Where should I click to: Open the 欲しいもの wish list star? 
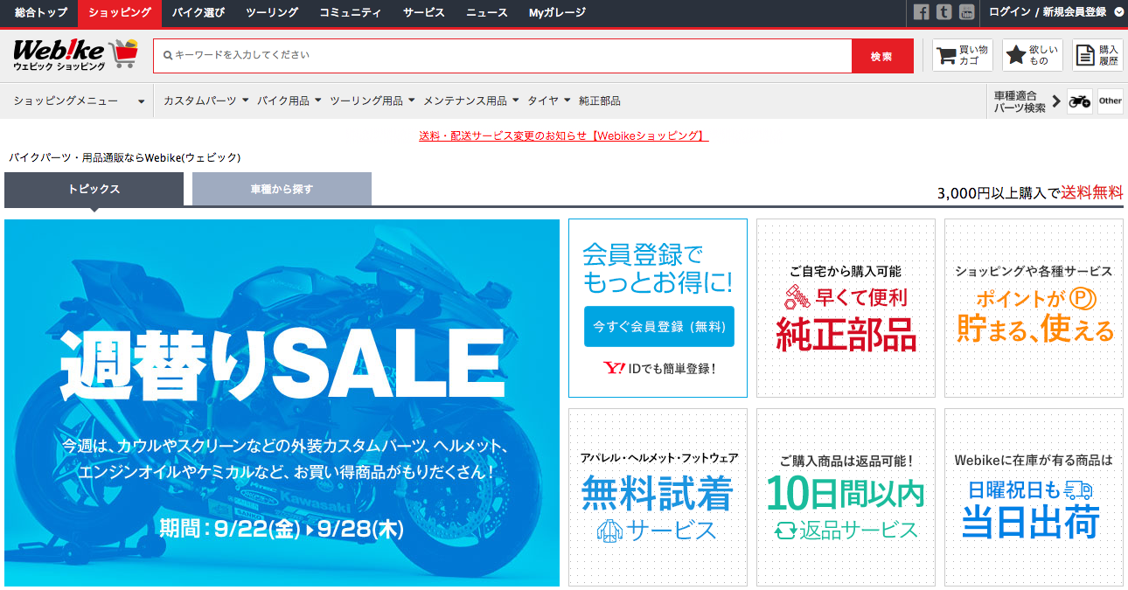(x=1033, y=55)
